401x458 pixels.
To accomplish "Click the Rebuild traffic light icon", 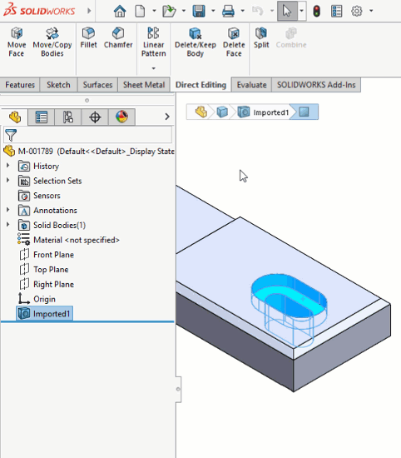I will click(x=317, y=11).
